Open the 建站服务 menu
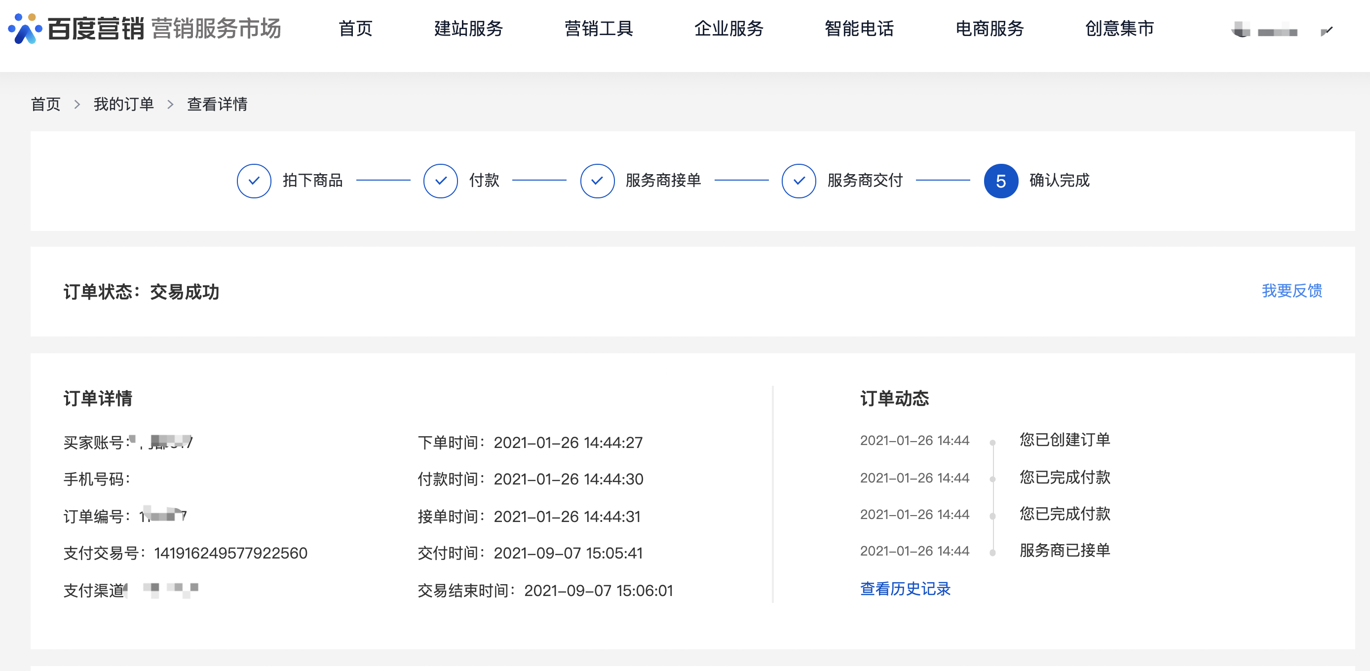Image resolution: width=1370 pixels, height=671 pixels. [468, 29]
